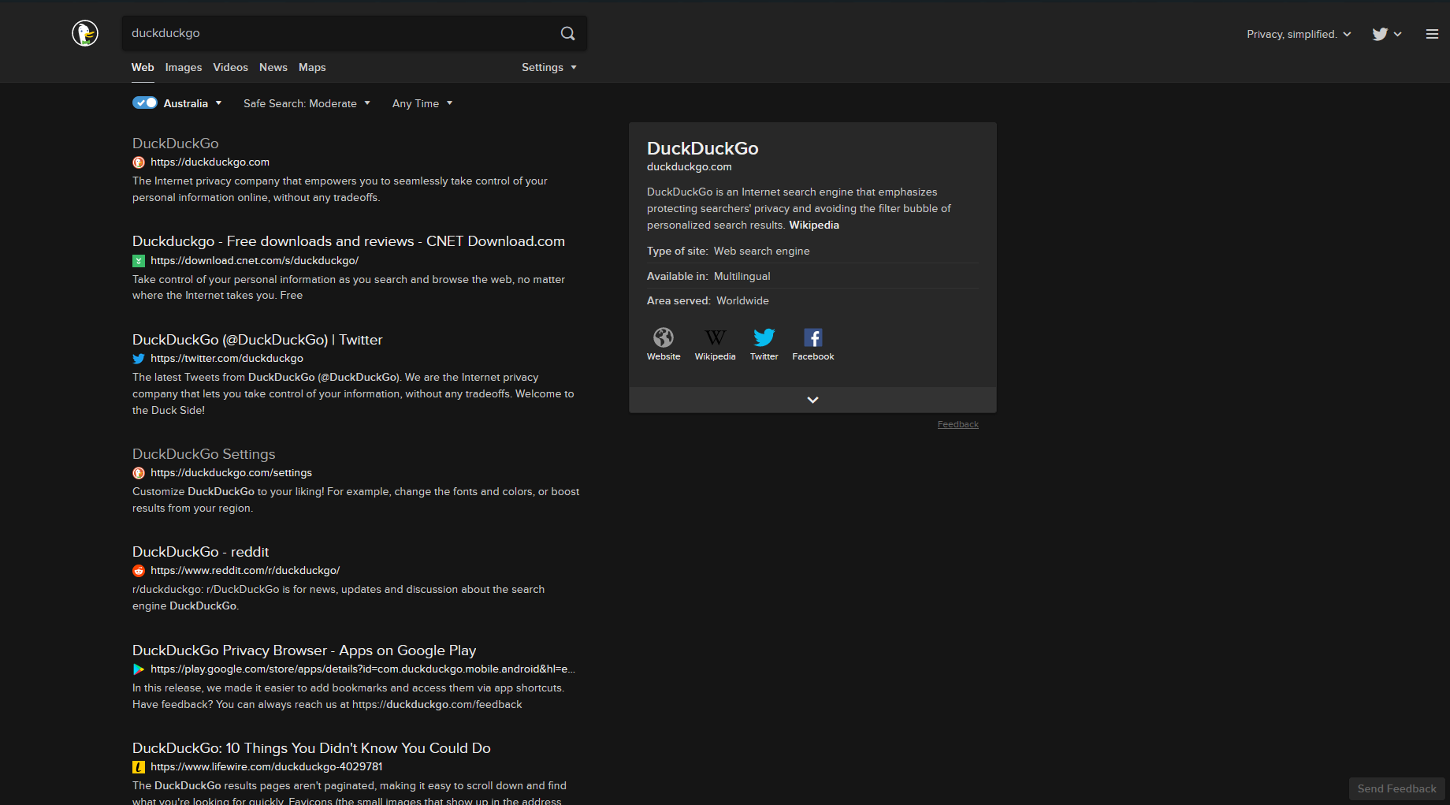
Task: Open the Facebook icon in info panel
Action: (x=812, y=337)
